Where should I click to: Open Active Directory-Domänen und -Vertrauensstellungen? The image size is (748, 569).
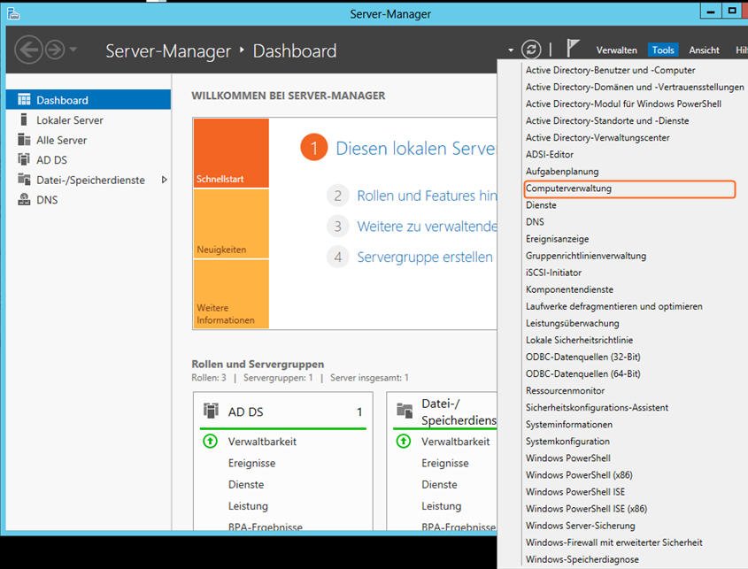[x=635, y=87]
